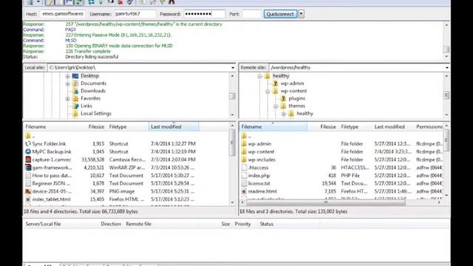Toggle remote directory tree display
Viewport: 473px width, 266px height.
click(69, 2)
